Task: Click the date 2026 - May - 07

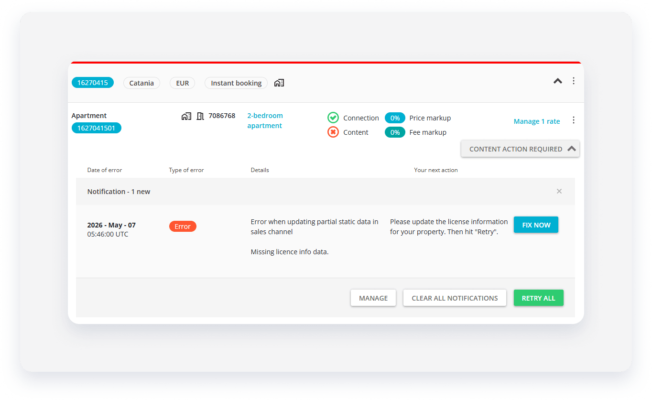Action: [x=111, y=225]
